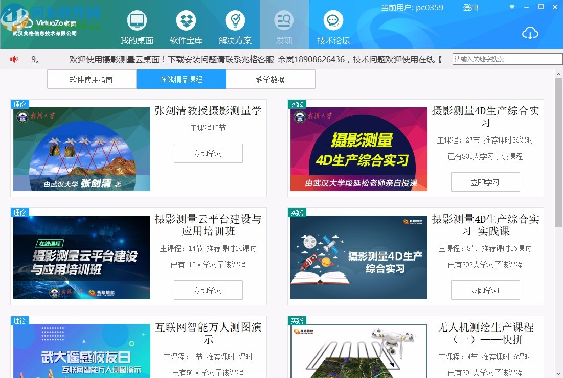Open the 武大遥感校友日 course thumbnail

pos(81,352)
